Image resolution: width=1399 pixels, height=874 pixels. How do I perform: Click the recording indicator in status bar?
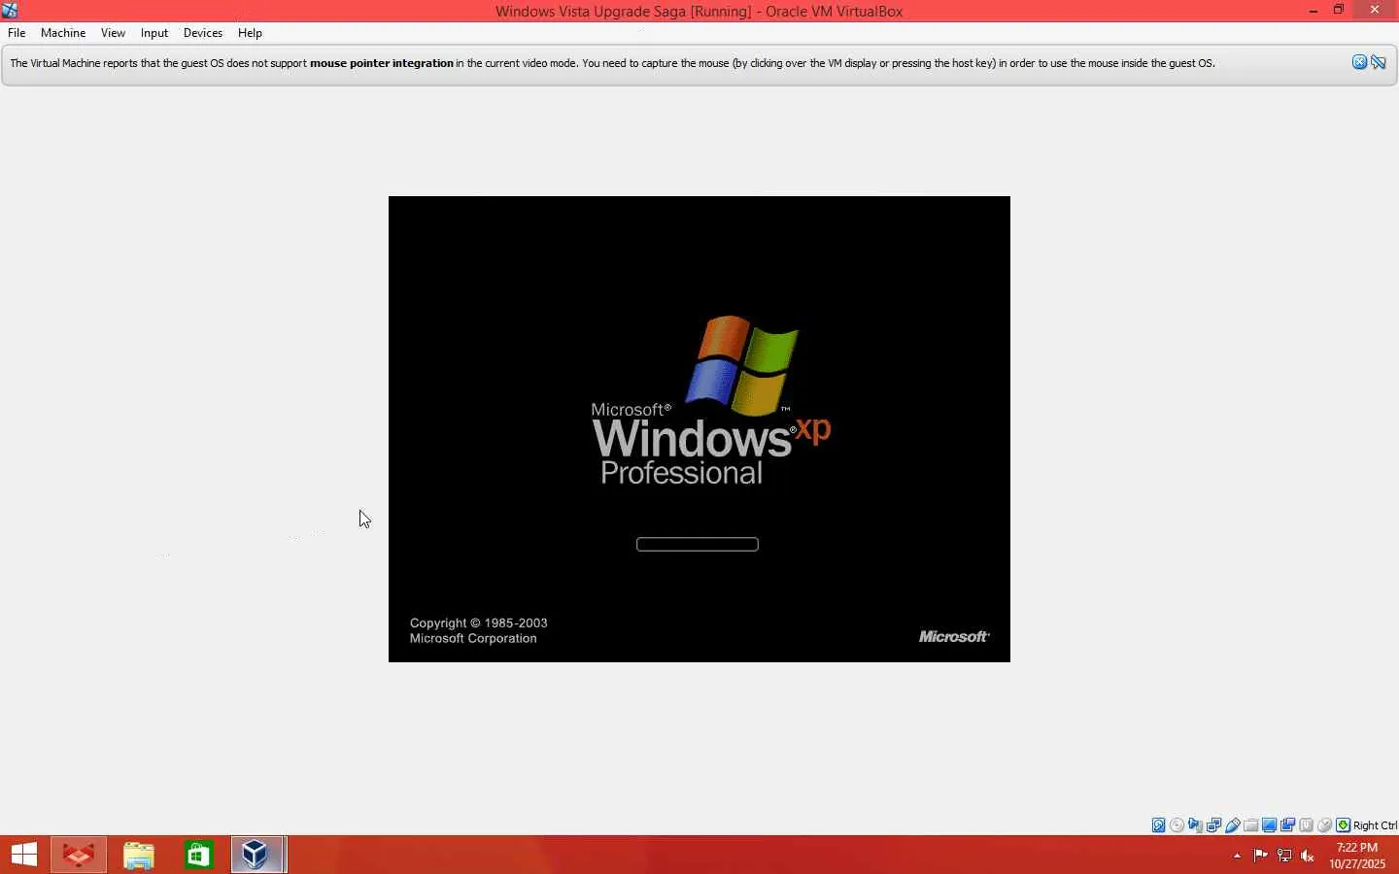pyautogui.click(x=1288, y=825)
